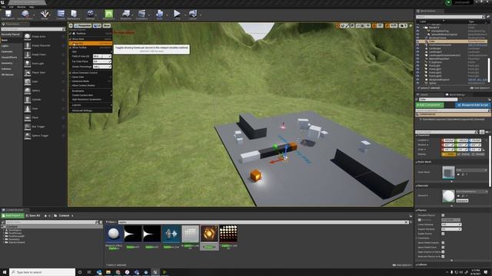
Task: Click the green Megascans toolbar icon
Action: 108,14
